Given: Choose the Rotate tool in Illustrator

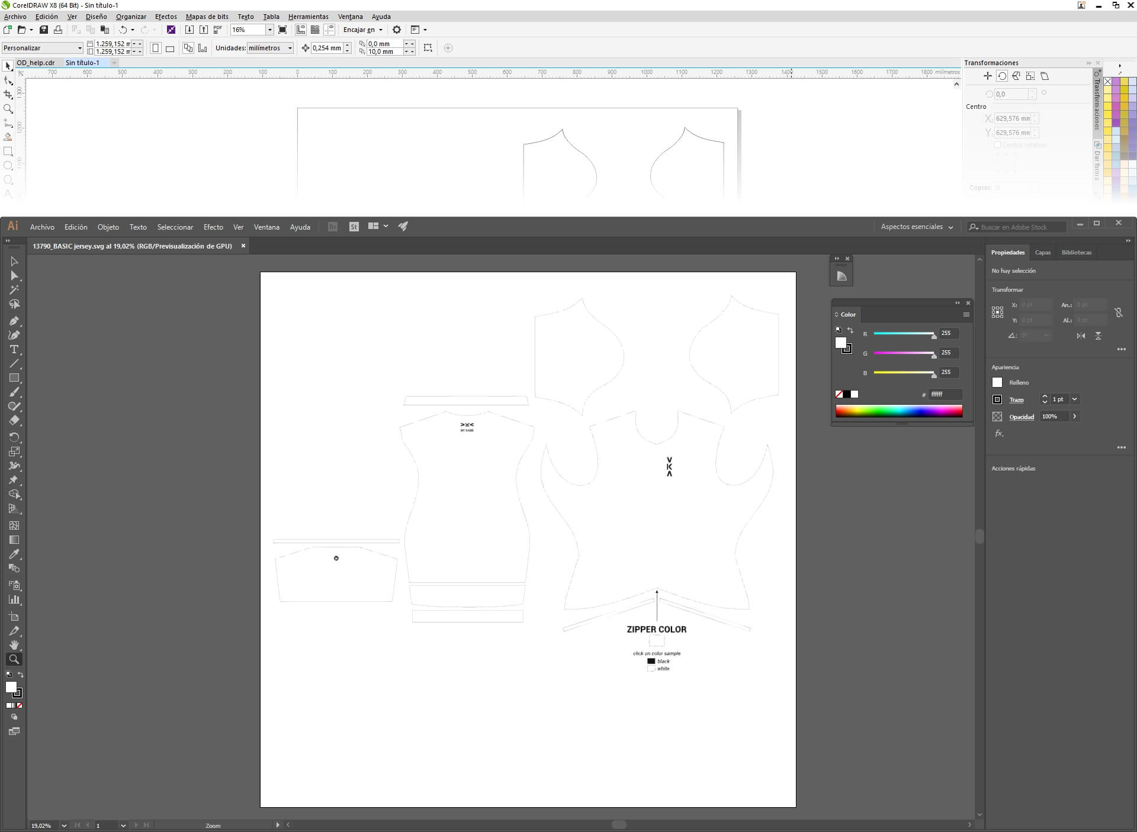Looking at the screenshot, I should 14,437.
